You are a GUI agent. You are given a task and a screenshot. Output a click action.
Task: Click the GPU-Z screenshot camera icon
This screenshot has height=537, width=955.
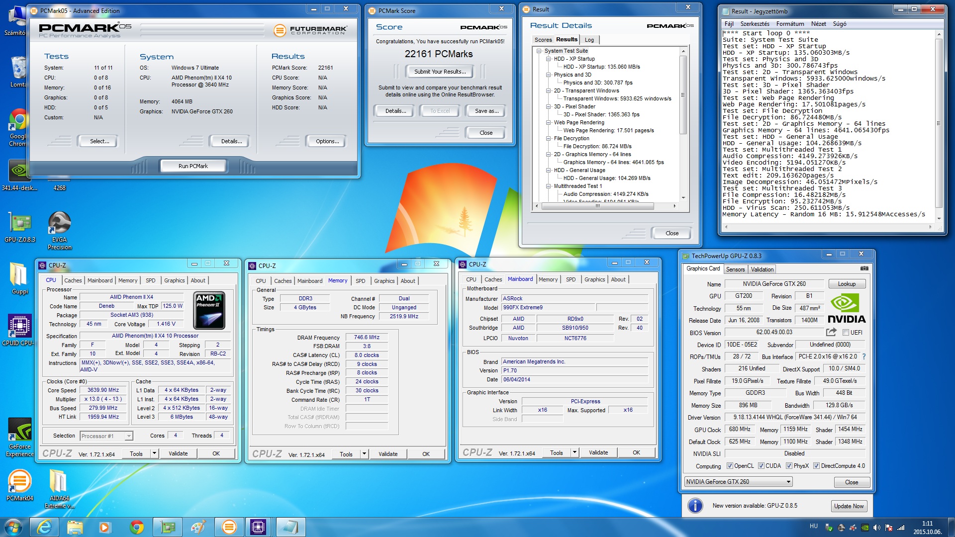[x=864, y=268]
